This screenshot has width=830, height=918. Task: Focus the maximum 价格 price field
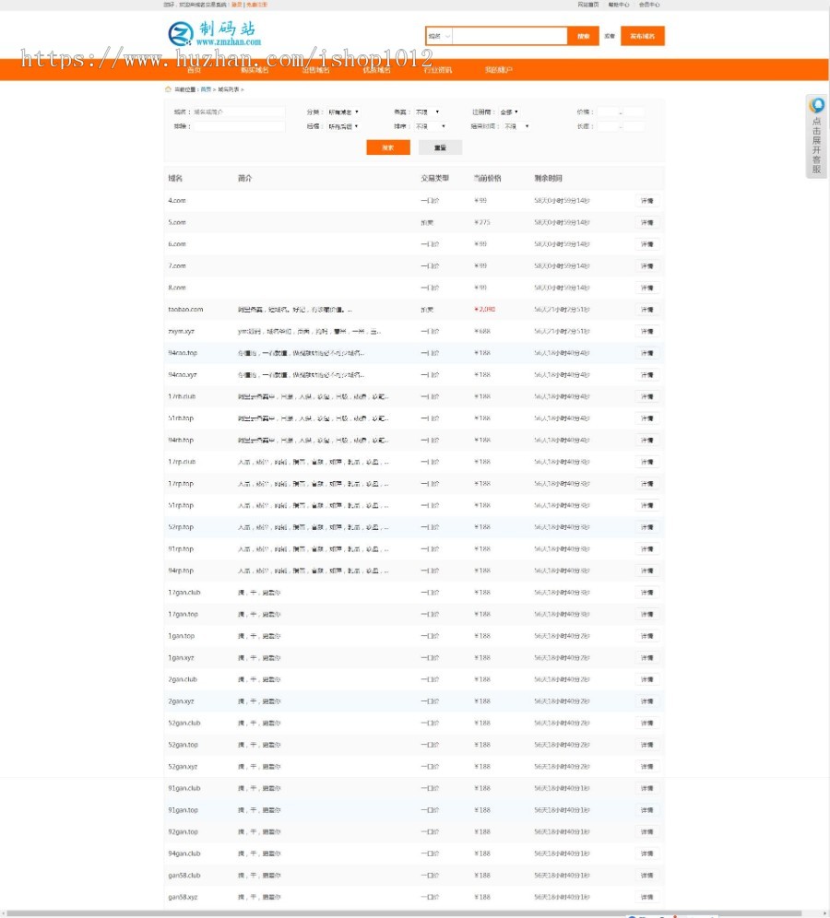634,112
